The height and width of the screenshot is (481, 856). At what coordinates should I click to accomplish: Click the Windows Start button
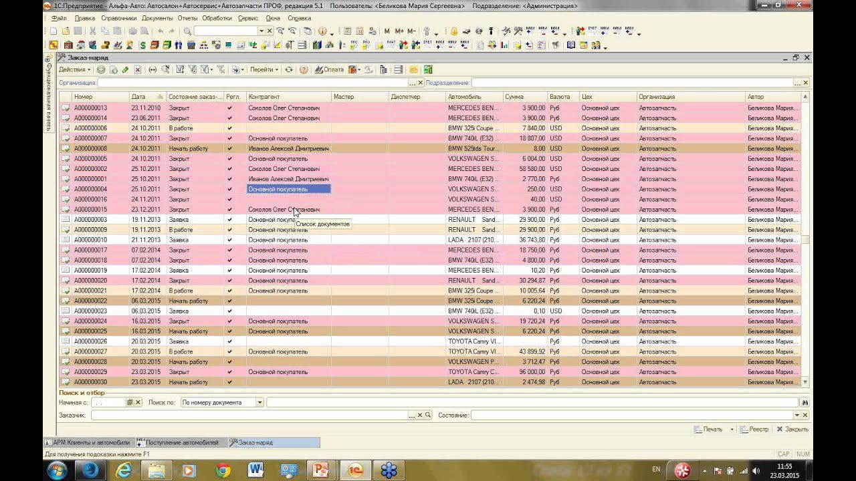(x=57, y=470)
